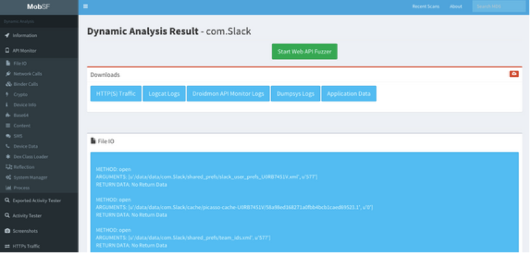Click the API Monitor device icon
Screen dimensions: 532x255
7,50
